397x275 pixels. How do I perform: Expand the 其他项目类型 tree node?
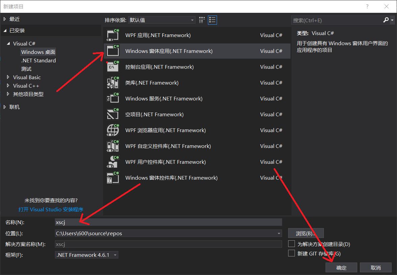[8, 94]
